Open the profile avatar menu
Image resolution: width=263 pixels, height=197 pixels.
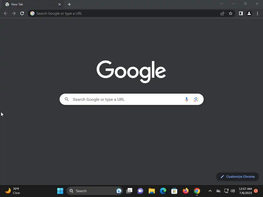pos(249,13)
